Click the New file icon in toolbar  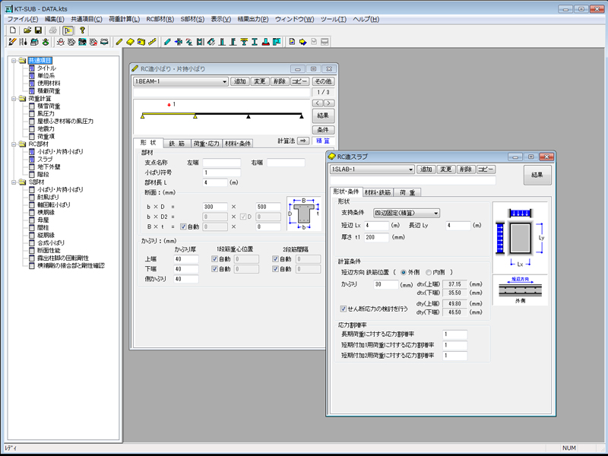tap(13, 30)
